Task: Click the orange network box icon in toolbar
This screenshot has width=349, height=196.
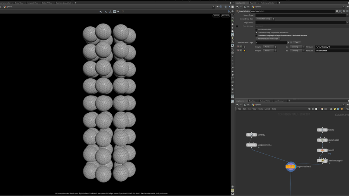Action: (x=342, y=109)
